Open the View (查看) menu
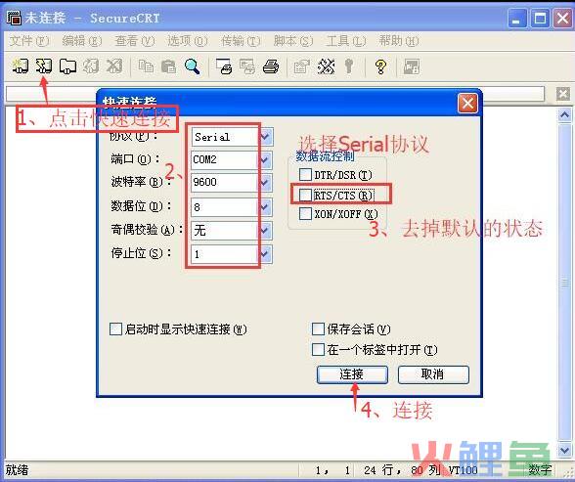 point(135,41)
